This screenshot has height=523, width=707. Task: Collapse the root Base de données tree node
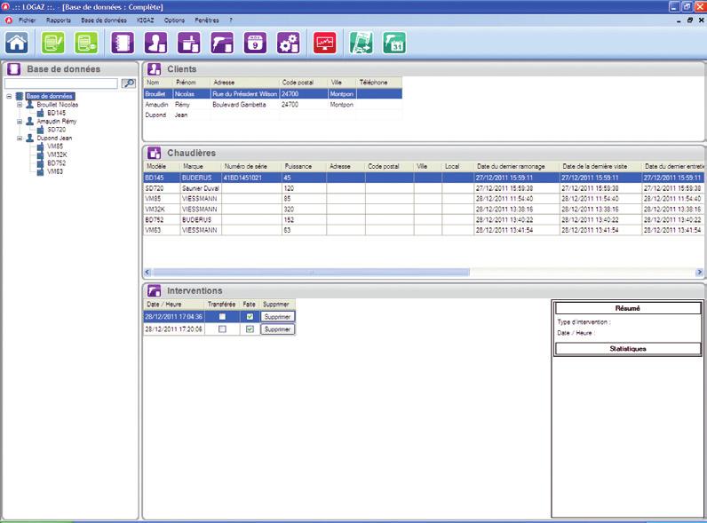point(9,96)
